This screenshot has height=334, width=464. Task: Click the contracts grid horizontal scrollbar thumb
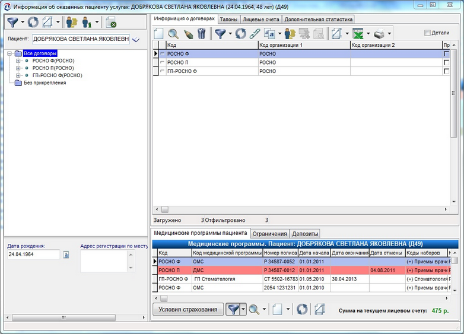165,209
